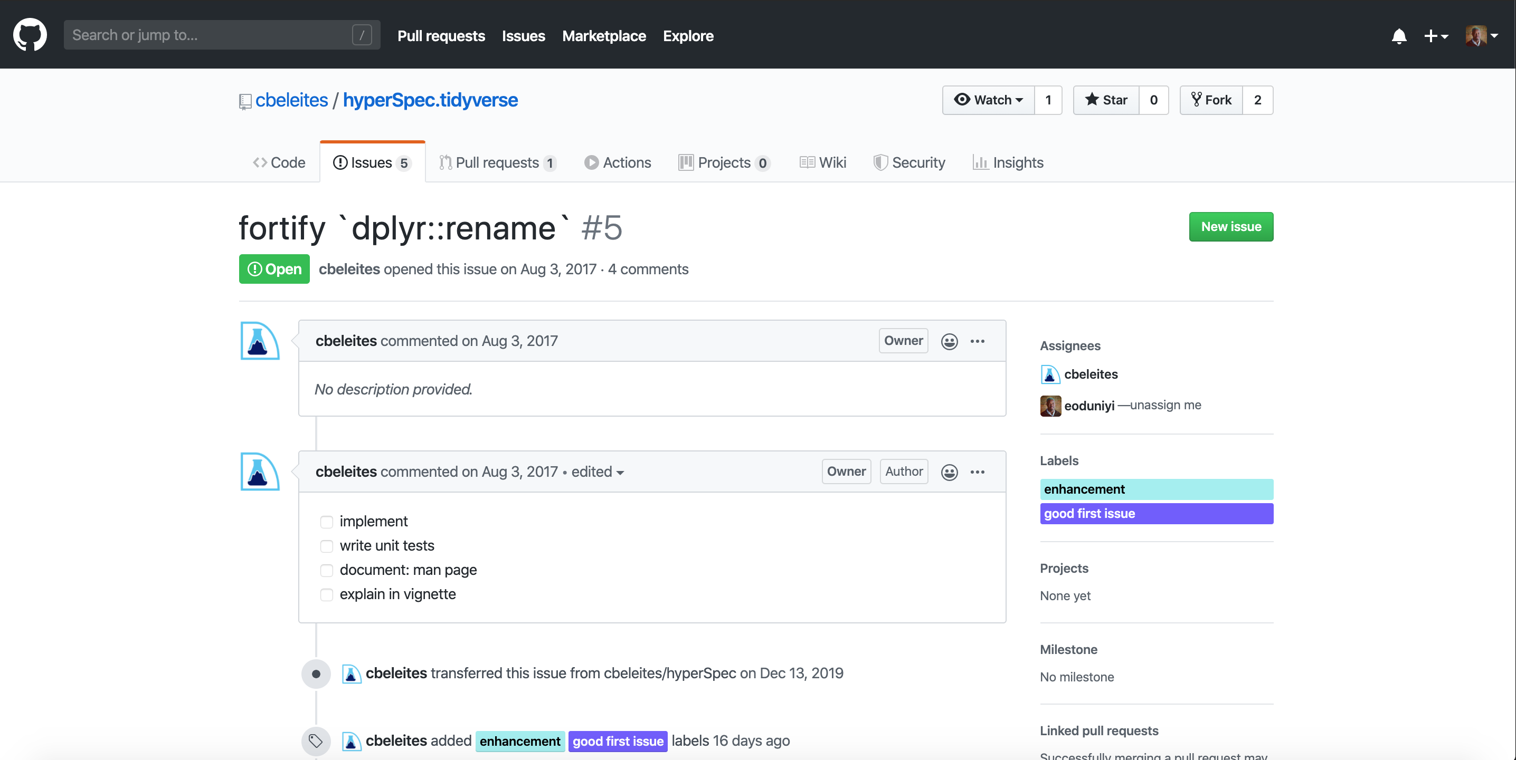Click Owner badge on first comment

903,341
